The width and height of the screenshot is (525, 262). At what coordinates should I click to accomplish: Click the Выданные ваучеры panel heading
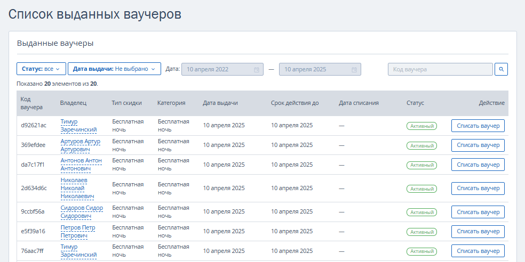tap(55, 43)
